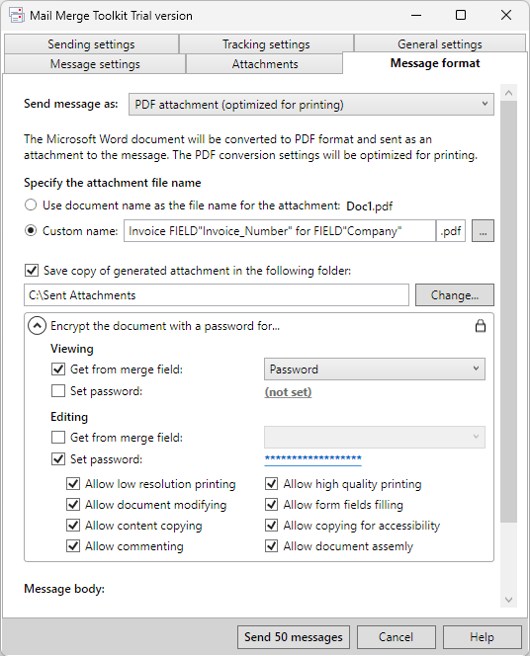Click the Mail Merge Toolkit app icon
Screen dimensions: 530x656
pos(16,15)
